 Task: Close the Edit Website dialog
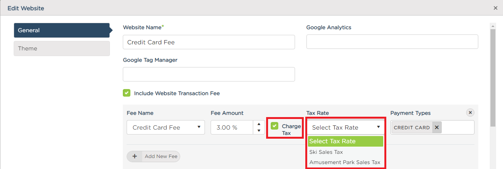click(x=495, y=8)
